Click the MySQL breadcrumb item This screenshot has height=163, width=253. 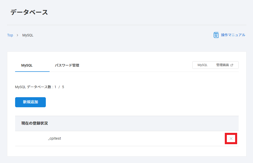tap(28, 35)
